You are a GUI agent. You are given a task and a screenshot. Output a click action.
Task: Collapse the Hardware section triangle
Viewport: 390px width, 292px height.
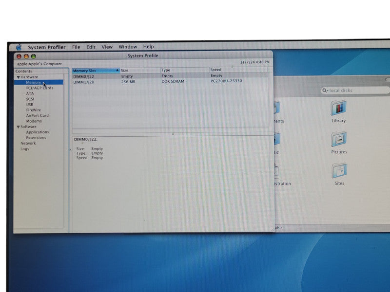(18, 77)
